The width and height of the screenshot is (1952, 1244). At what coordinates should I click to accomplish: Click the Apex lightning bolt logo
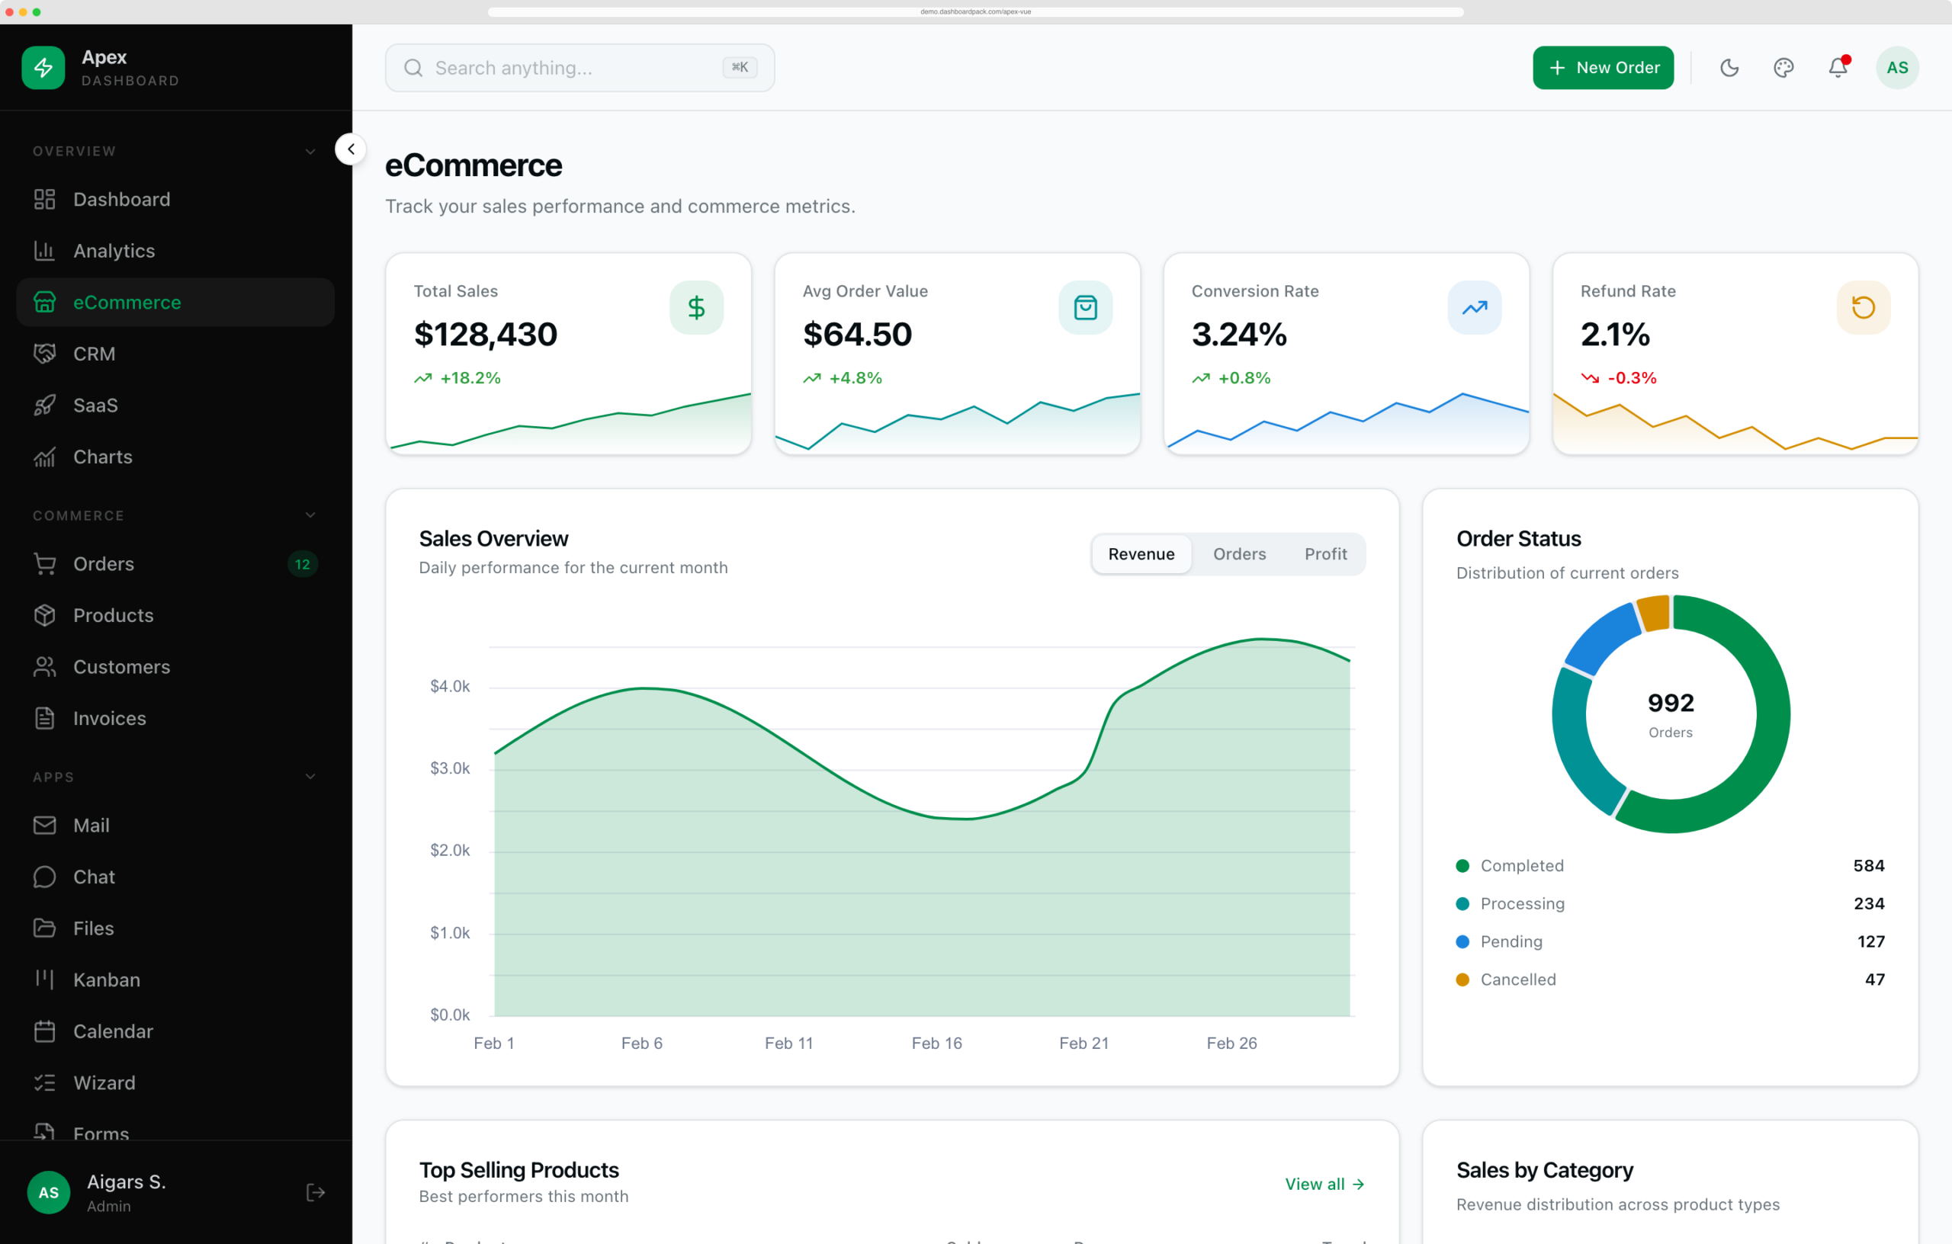[x=43, y=67]
